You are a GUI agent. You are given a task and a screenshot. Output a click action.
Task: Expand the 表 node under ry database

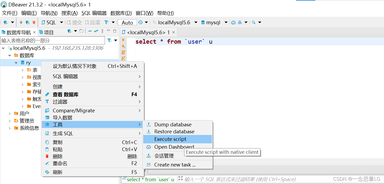click(x=23, y=70)
